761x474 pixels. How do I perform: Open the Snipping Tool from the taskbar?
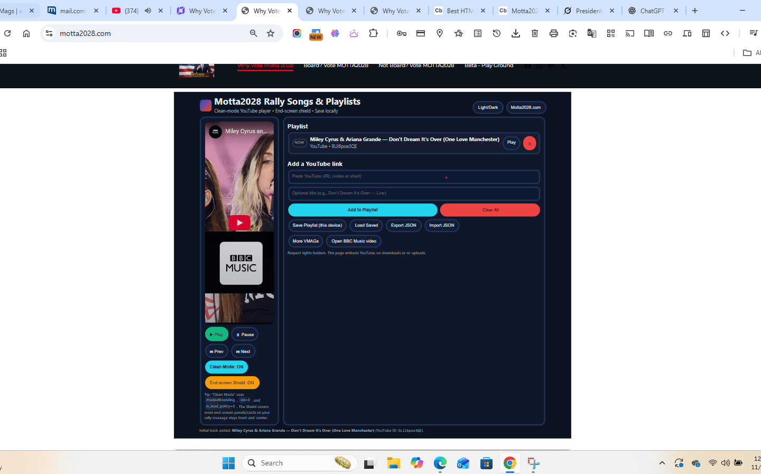pos(533,463)
